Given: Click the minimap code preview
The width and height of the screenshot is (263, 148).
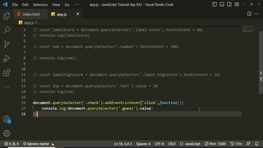Looking at the screenshot, I should [249, 28].
